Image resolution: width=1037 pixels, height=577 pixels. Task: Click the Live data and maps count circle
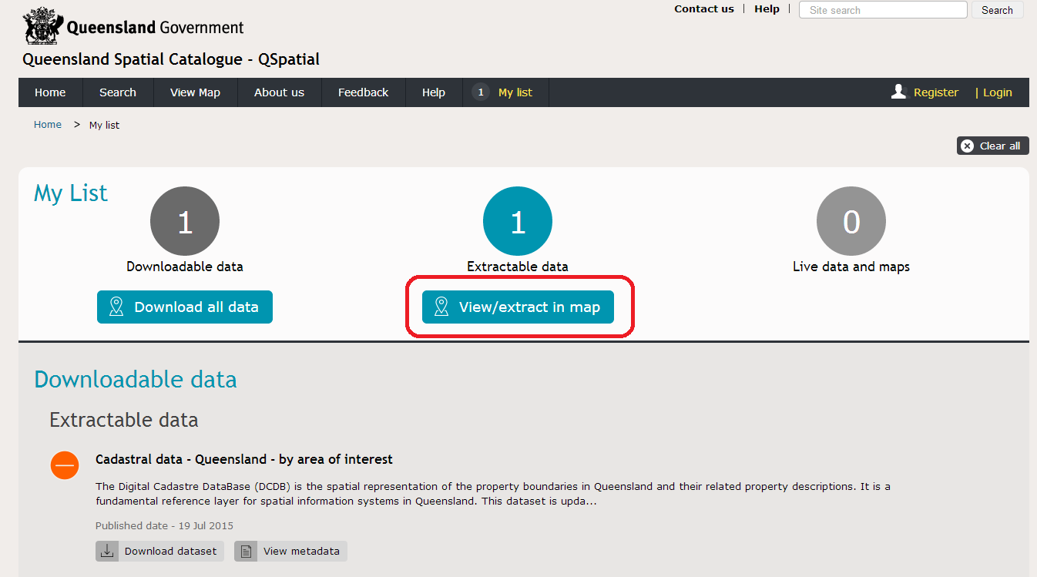click(851, 221)
